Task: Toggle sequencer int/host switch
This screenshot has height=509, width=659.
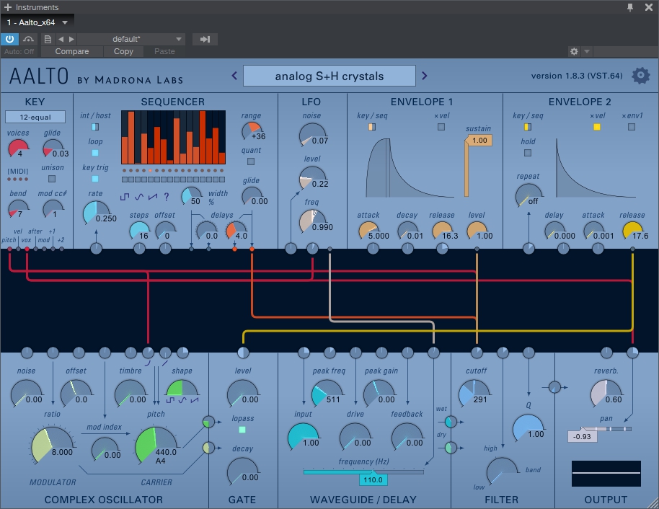Action: (x=95, y=126)
